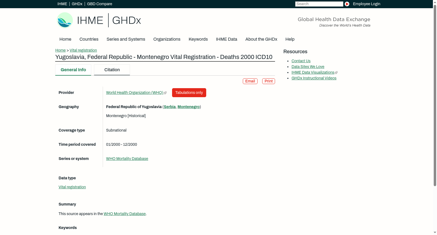The width and height of the screenshot is (437, 235).
Task: Go to Employee Login
Action: click(x=367, y=4)
